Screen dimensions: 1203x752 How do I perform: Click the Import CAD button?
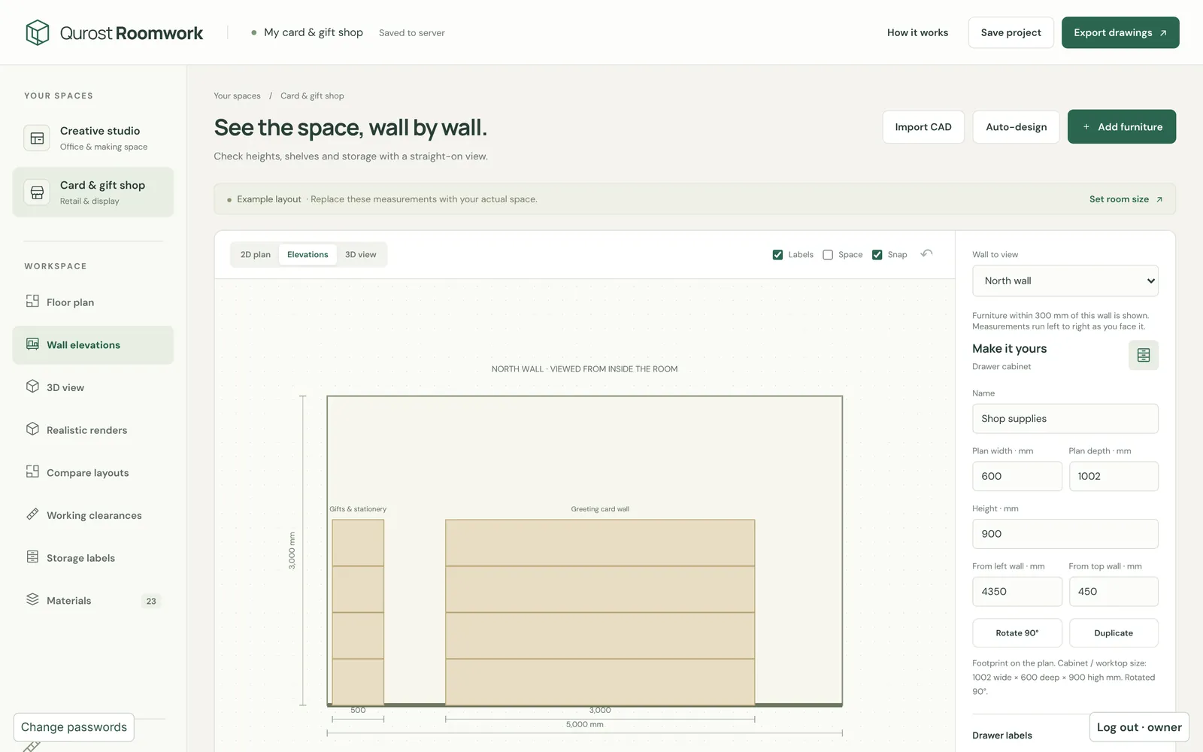[x=923, y=127]
